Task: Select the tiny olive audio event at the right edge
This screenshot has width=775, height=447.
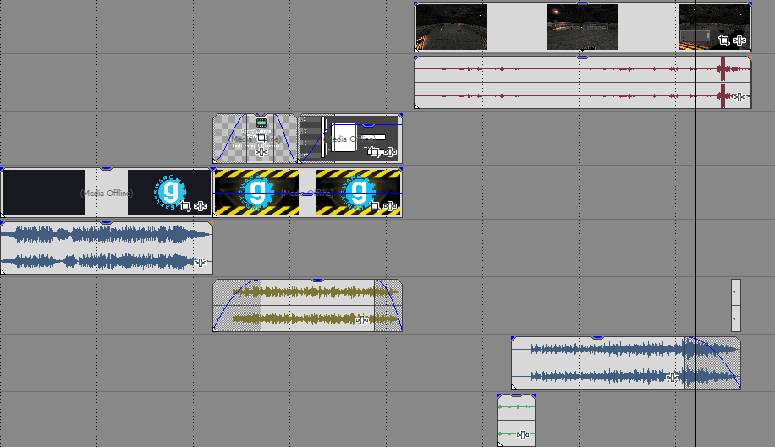Action: (736, 305)
